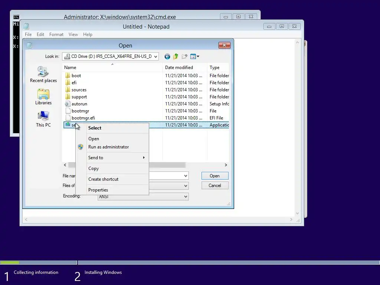Choose Copy in the context menu
This screenshot has height=285, width=380.
pos(112,168)
